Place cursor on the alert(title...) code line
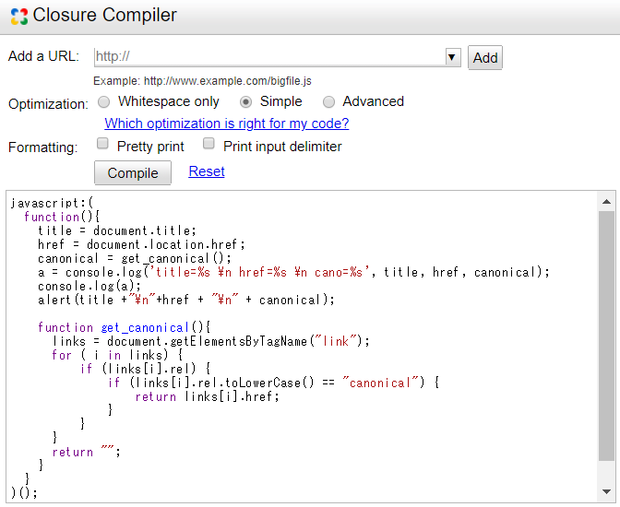 click(x=186, y=300)
